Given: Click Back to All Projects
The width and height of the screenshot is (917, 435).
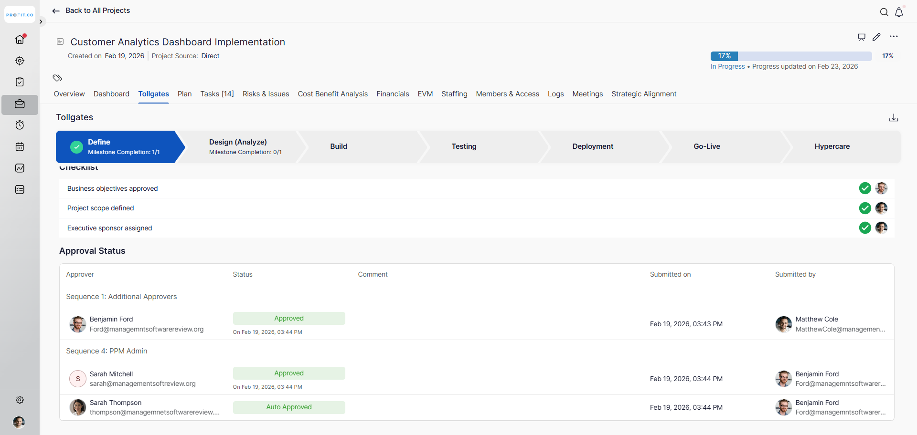Looking at the screenshot, I should (x=91, y=10).
